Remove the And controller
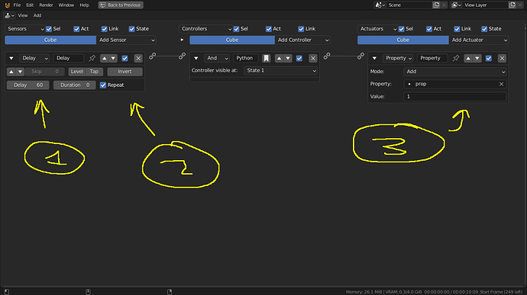Screen dimensions: 527x295 pyautogui.click(x=313, y=59)
